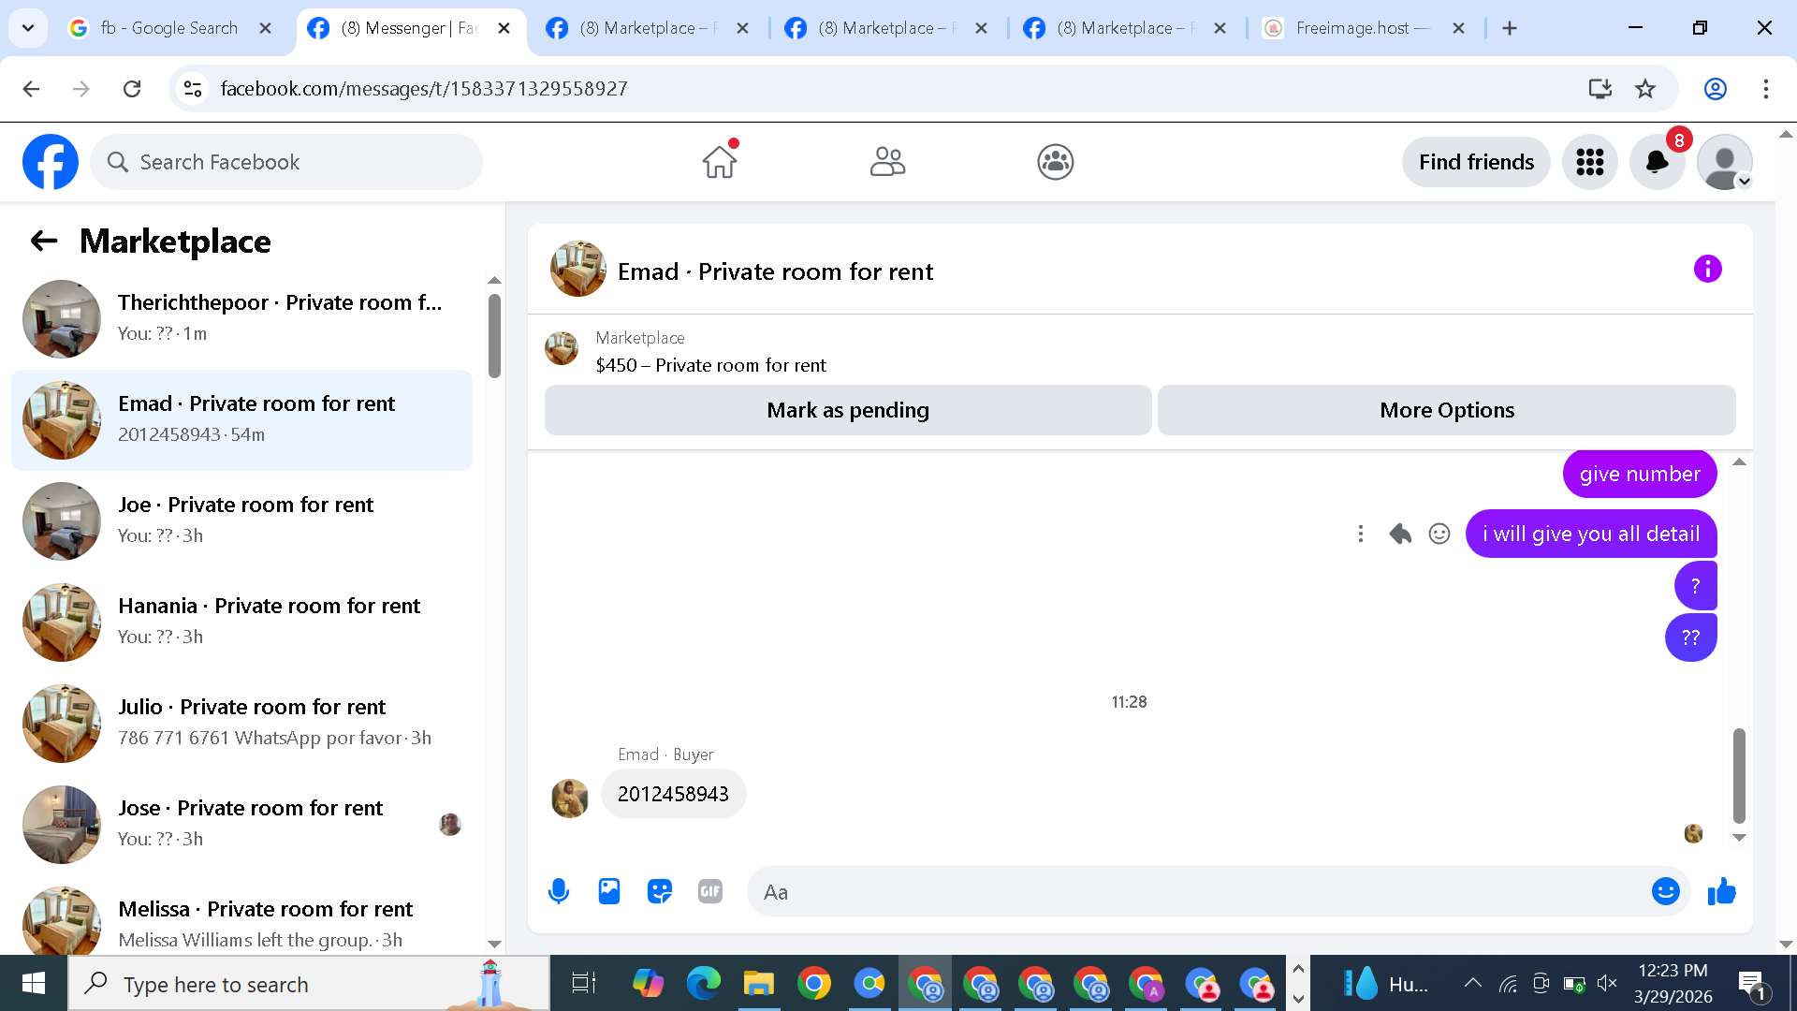Screen dimensions: 1797x1011
Task: Show hidden system tray icons
Action: (1472, 983)
